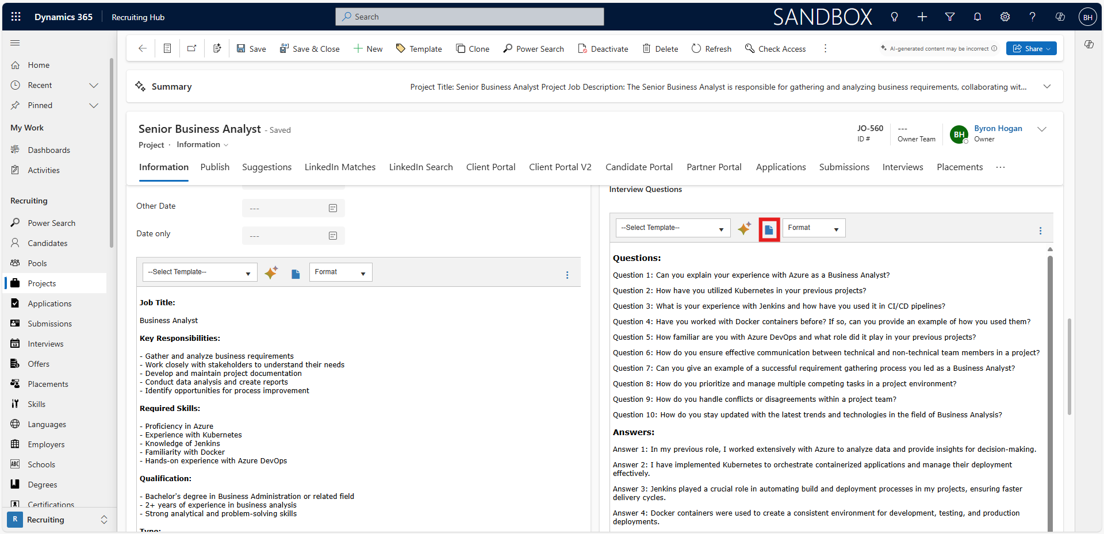Screen dimensions: 1104x534
Task: Go back using the back arrow
Action: point(143,49)
